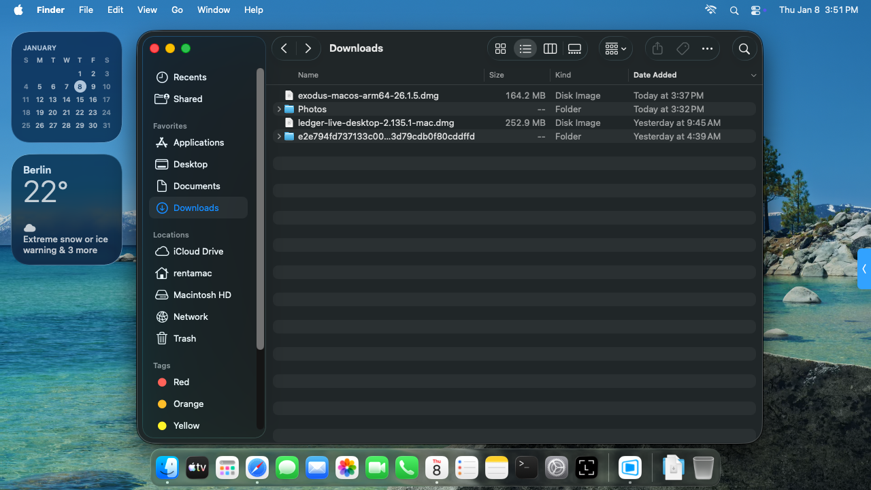Select Macintosh HD in sidebar locations
Image resolution: width=871 pixels, height=490 pixels.
pos(202,295)
